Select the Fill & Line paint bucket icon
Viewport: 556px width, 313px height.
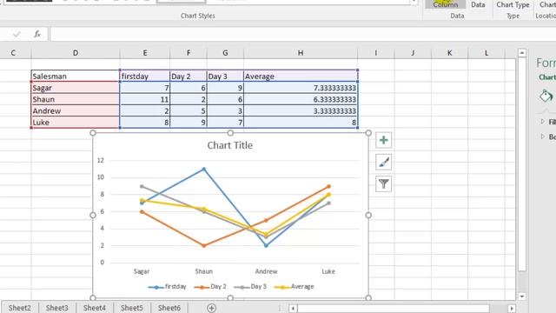tap(546, 96)
